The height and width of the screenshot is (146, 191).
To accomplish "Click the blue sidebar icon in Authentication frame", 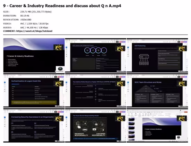I will [x=5, y=82].
